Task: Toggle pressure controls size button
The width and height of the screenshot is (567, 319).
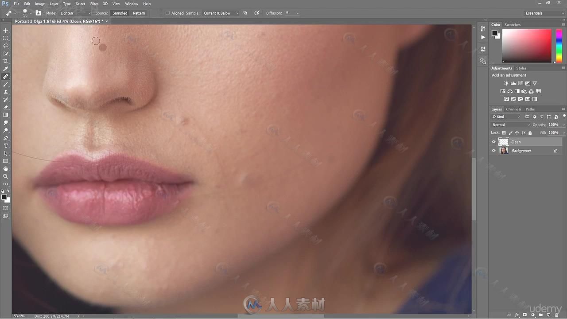Action: [257, 13]
